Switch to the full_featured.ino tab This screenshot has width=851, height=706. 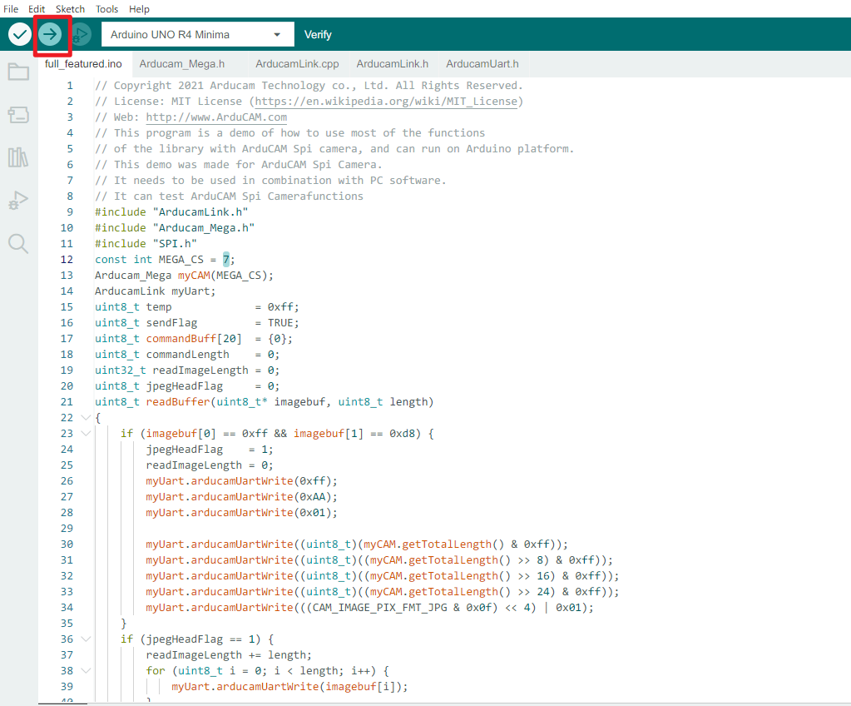[x=83, y=64]
